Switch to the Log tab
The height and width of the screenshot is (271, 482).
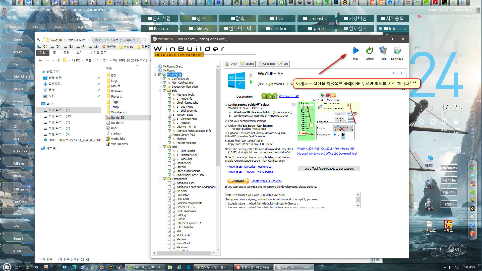point(283,64)
